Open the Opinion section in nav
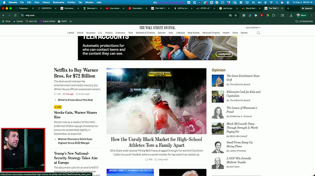The width and height of the screenshot is (315, 176). tap(161, 33)
